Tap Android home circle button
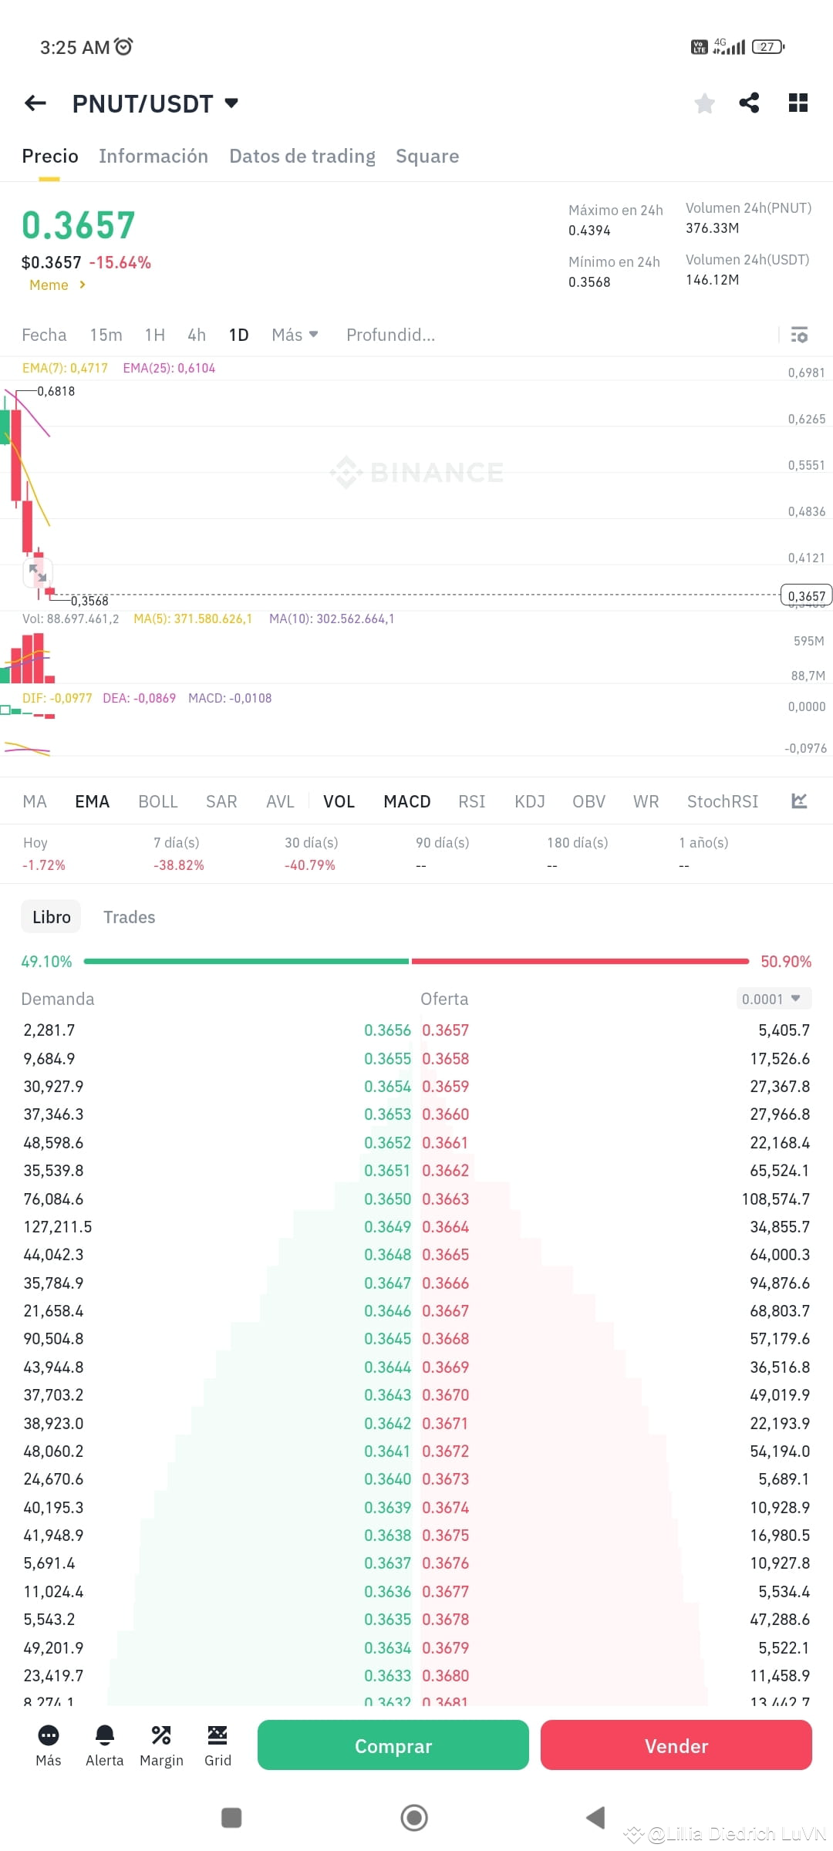833x1851 pixels. pos(414,1818)
